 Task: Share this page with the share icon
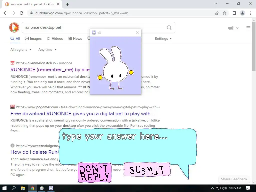point(216,13)
